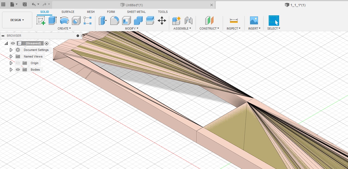Open the CREATE dropdown menu
Image resolution: width=348 pixels, height=169 pixels.
(64, 28)
